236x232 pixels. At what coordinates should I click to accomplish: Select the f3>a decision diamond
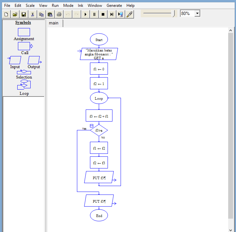[99, 130]
